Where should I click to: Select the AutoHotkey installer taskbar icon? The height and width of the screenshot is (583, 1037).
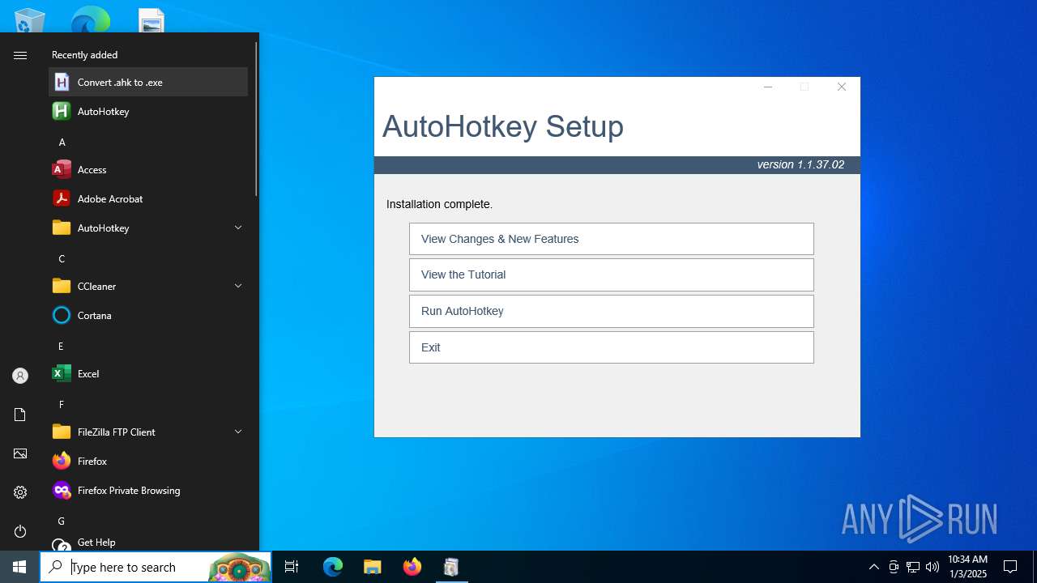click(451, 567)
